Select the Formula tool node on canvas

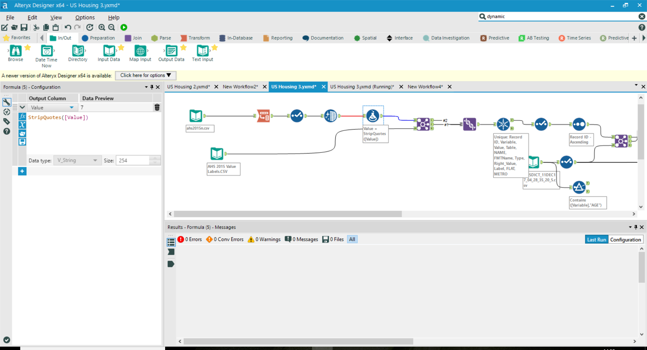tap(373, 116)
